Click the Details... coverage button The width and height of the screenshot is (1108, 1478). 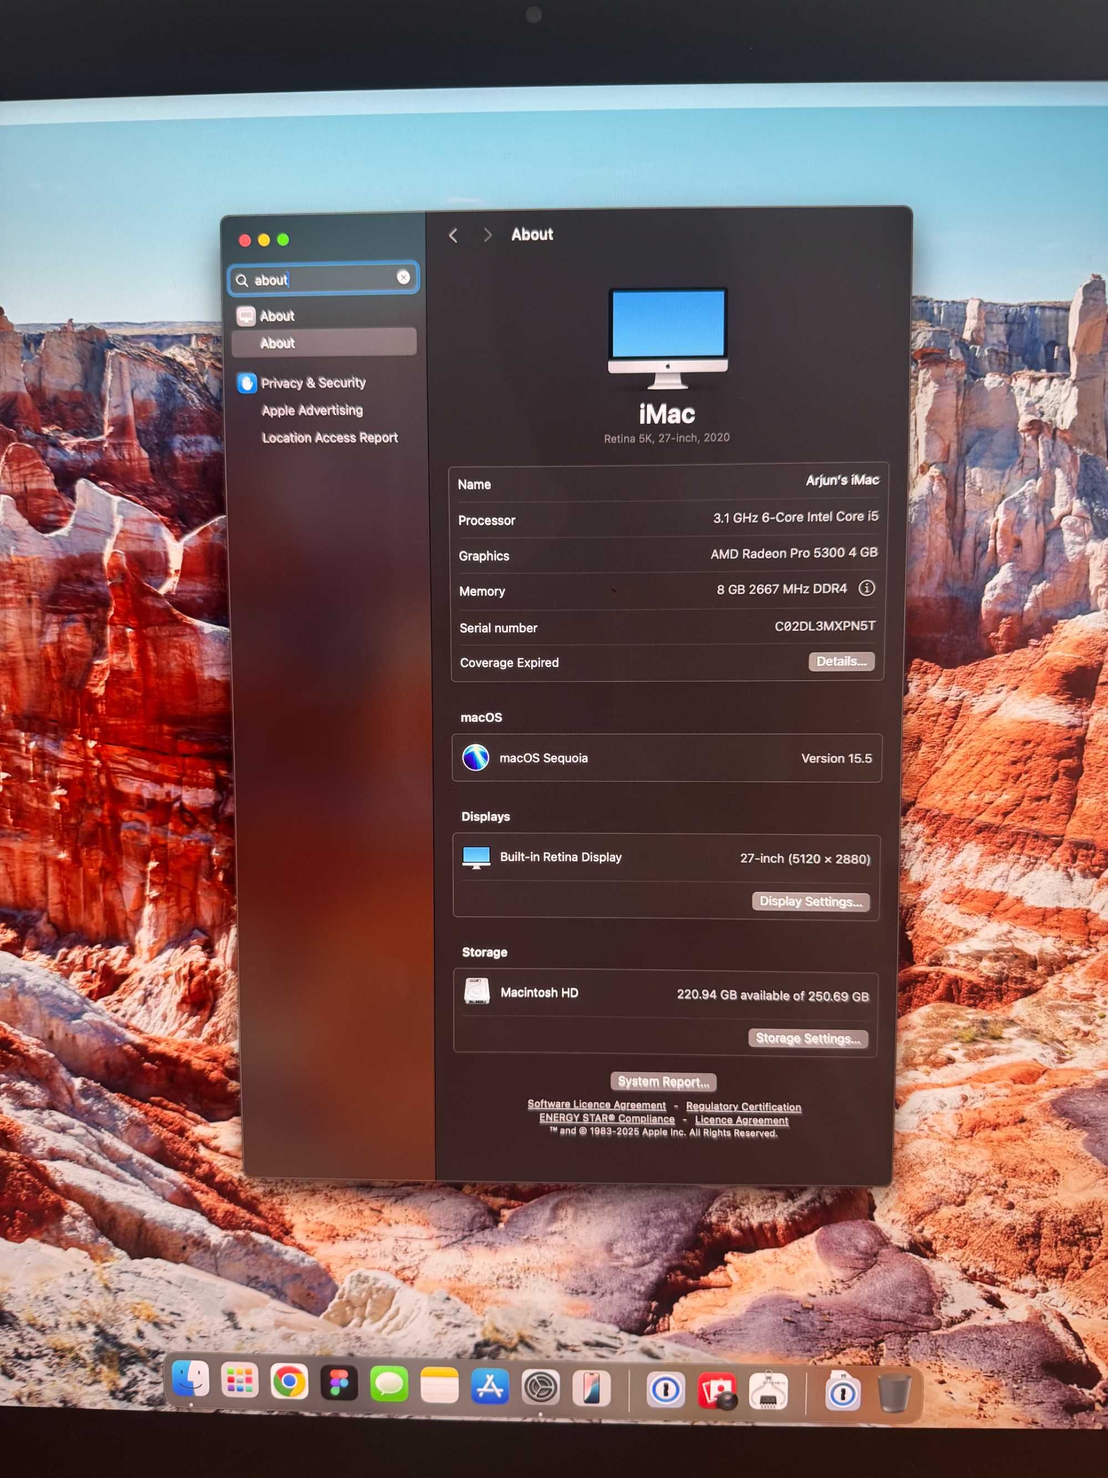(842, 662)
